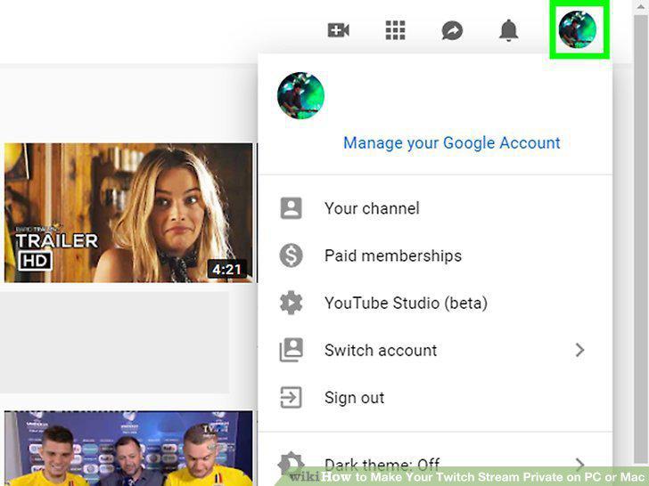Open the YouTube apps grid icon
The width and height of the screenshot is (649, 486).
coord(395,30)
